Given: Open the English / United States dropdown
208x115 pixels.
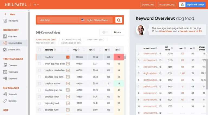Looking at the screenshot, I should [x=96, y=20].
